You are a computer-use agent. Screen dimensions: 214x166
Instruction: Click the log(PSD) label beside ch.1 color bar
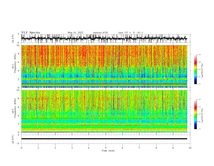[x=202, y=71]
